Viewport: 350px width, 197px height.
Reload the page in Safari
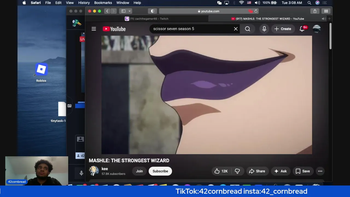pyautogui.click(x=256, y=11)
